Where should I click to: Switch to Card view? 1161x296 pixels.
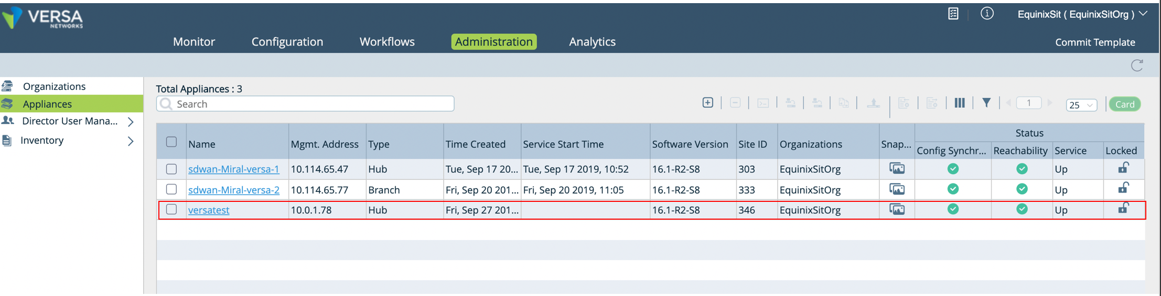click(1124, 104)
